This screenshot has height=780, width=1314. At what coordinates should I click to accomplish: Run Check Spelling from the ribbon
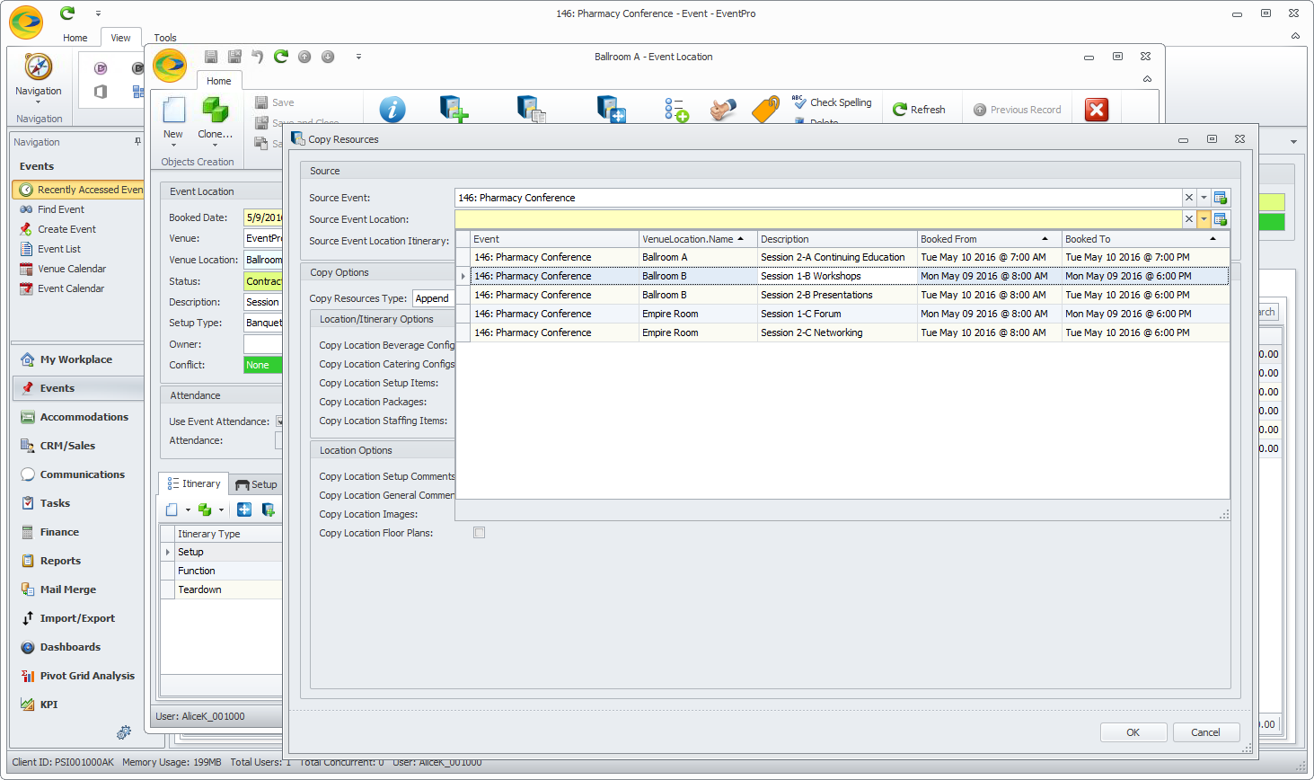point(832,102)
